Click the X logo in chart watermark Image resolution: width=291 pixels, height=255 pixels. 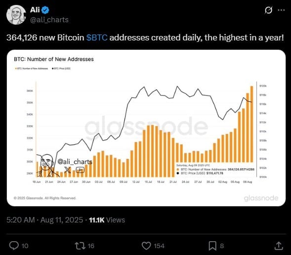coord(68,170)
